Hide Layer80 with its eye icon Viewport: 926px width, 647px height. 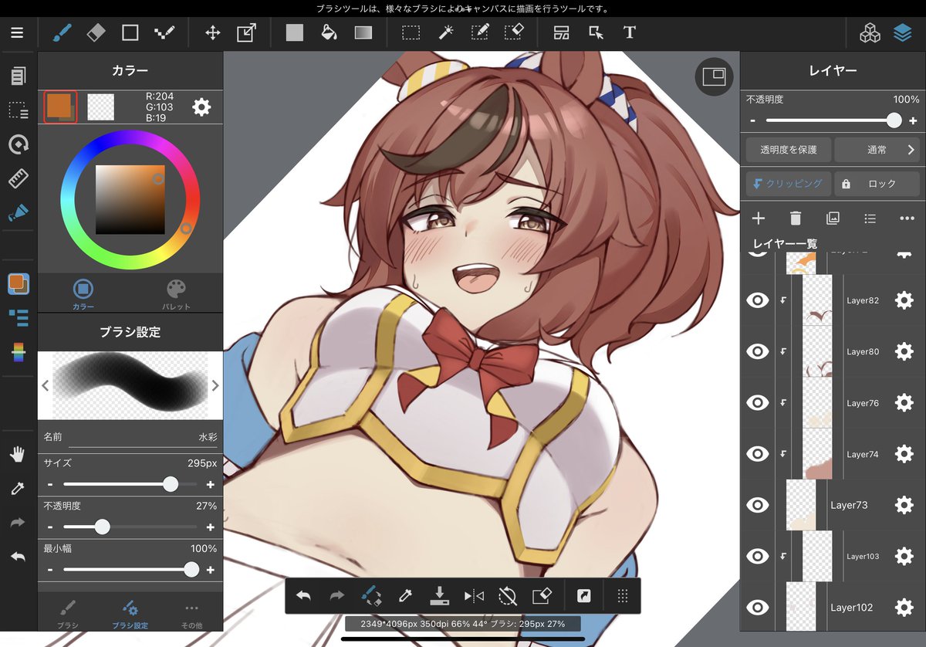tap(759, 351)
